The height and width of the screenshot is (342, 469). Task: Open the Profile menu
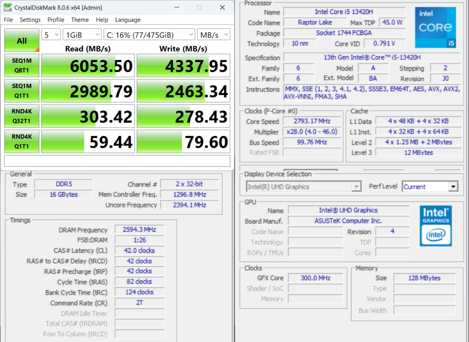[56, 20]
